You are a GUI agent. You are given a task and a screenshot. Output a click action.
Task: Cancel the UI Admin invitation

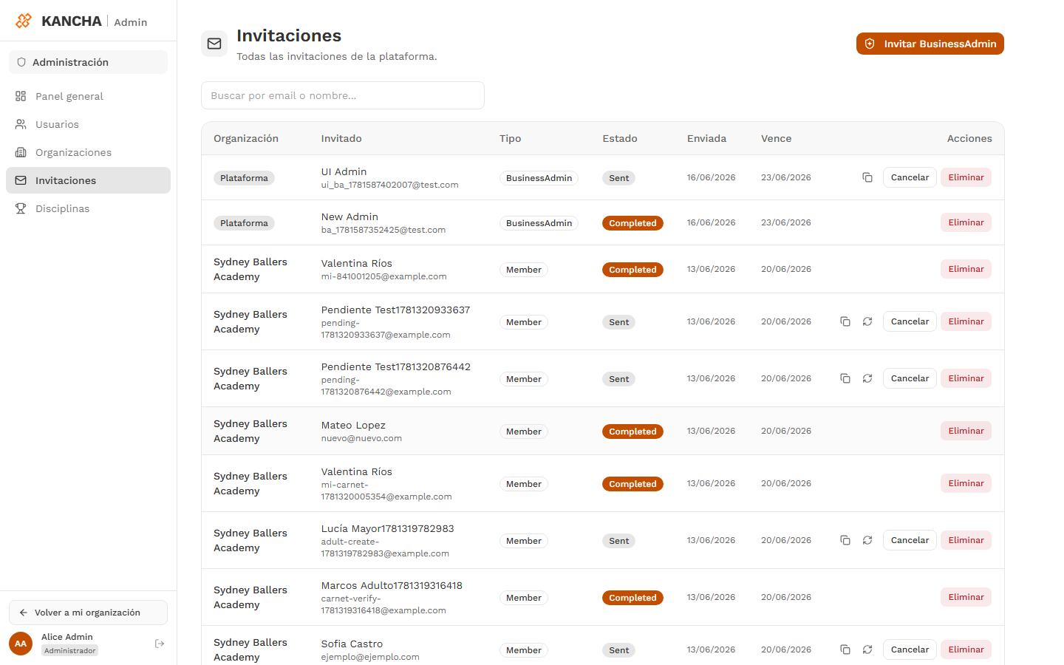[x=910, y=177]
